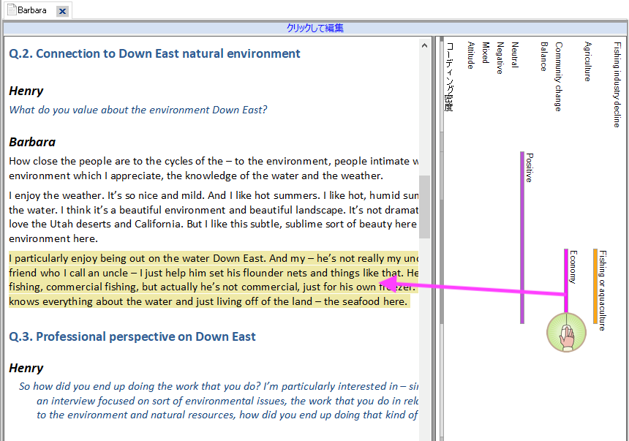This screenshot has height=441, width=629.
Task: Click the 'Agriculture' stripe label
Action: [587, 61]
